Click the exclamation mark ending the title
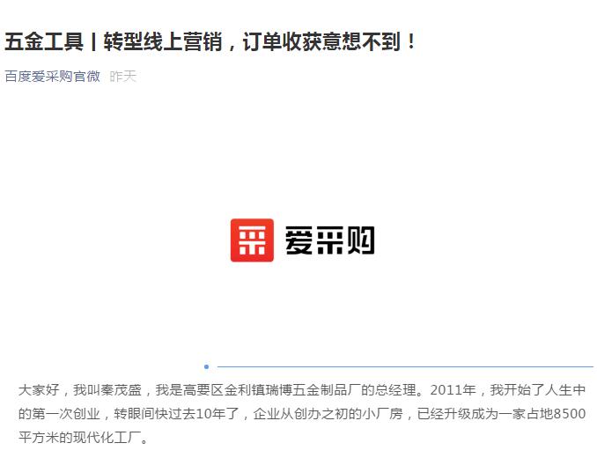Screen dimensions: 597x458 click(411, 41)
